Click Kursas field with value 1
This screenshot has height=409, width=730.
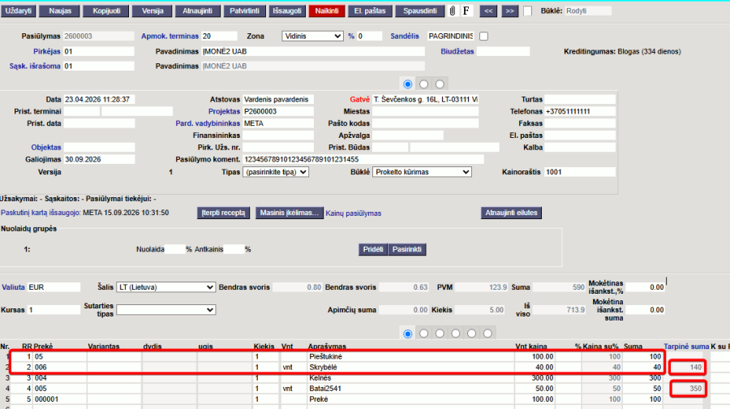pyautogui.click(x=54, y=310)
